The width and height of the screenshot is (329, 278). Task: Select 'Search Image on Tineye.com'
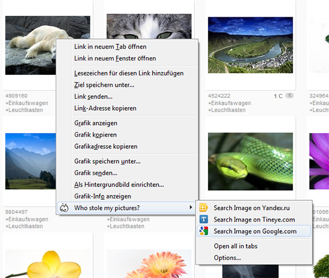click(x=254, y=219)
